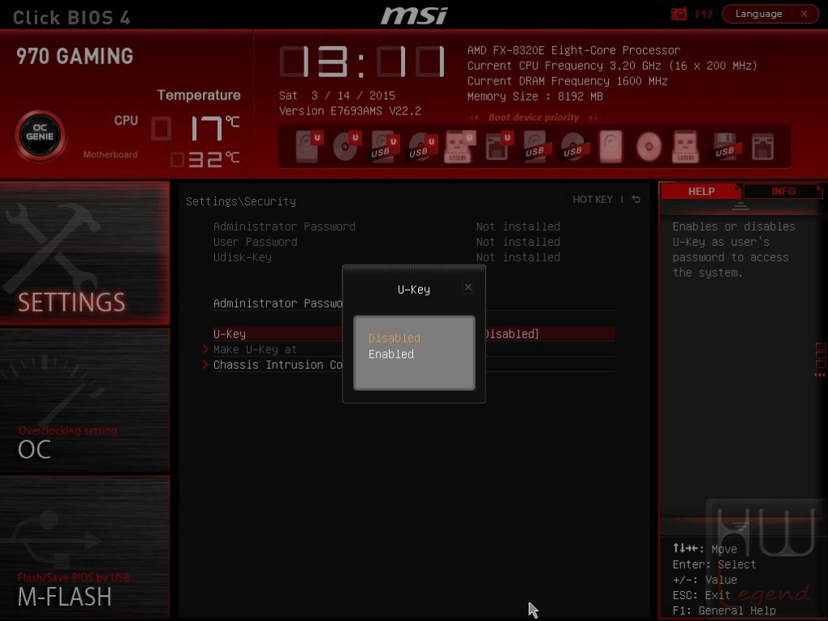The width and height of the screenshot is (828, 621).
Task: Select UEFI USB key boot device icon
Action: (x=459, y=146)
